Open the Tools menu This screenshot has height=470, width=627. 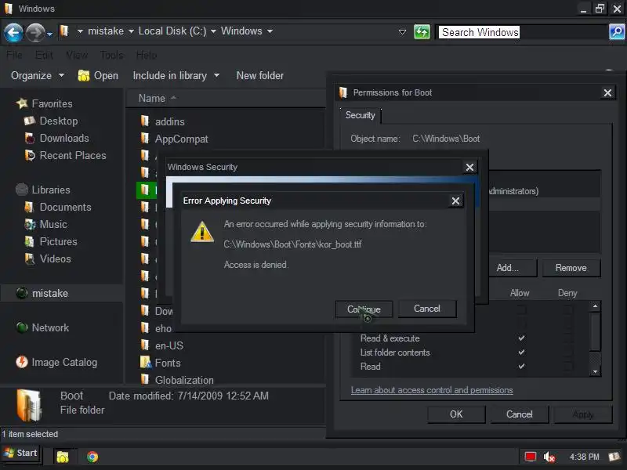(x=111, y=55)
